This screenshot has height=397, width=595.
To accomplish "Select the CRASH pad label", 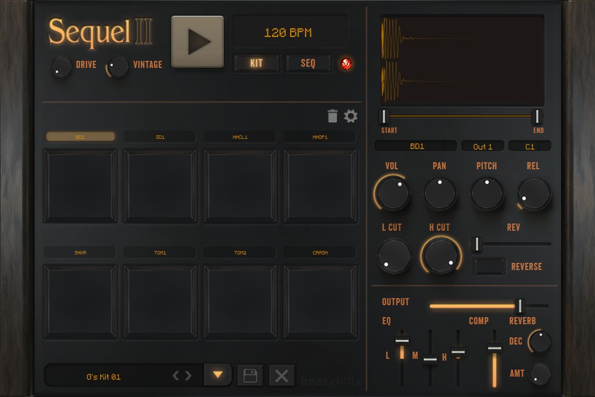I will (x=320, y=253).
